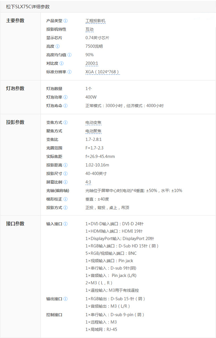216x338 pixels.
Task: Click the 电动聚焦 focus method link
Action: (93, 131)
